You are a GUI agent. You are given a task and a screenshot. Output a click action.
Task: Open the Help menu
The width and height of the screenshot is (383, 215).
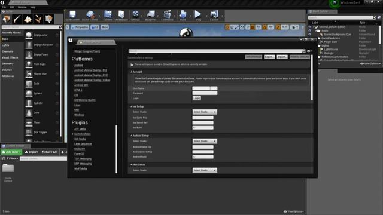33,7
